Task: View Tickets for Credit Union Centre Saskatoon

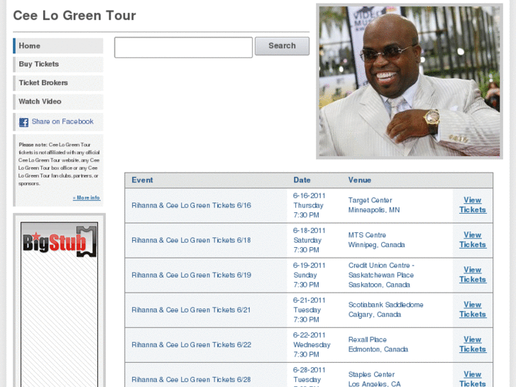Action: [473, 275]
